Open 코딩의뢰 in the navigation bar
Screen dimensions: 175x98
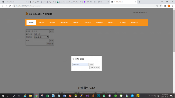point(52,22)
